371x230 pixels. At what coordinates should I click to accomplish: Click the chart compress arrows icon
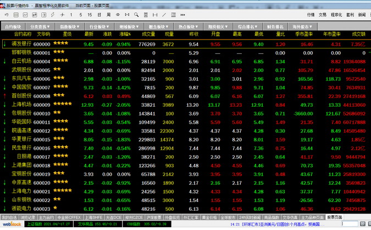click(x=118, y=15)
